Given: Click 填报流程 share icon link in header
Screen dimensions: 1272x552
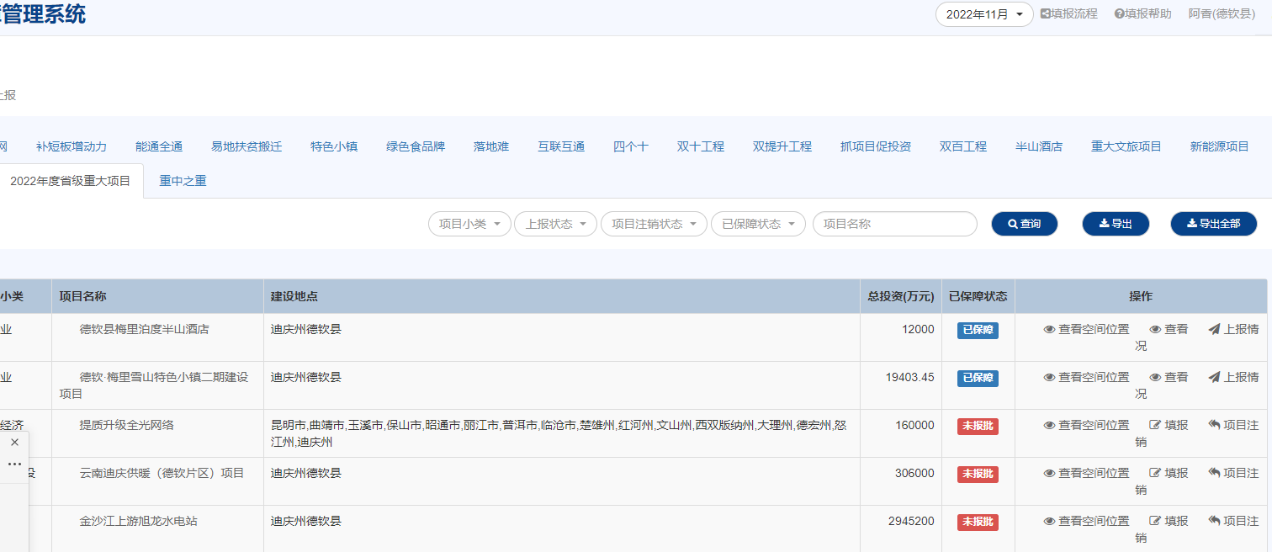Looking at the screenshot, I should (1068, 13).
